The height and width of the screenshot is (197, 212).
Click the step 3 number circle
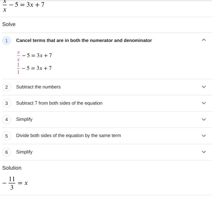pyautogui.click(x=6, y=103)
